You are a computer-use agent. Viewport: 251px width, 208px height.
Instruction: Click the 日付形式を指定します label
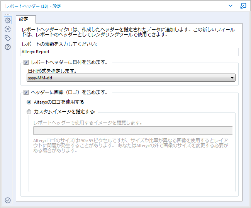(x=52, y=71)
